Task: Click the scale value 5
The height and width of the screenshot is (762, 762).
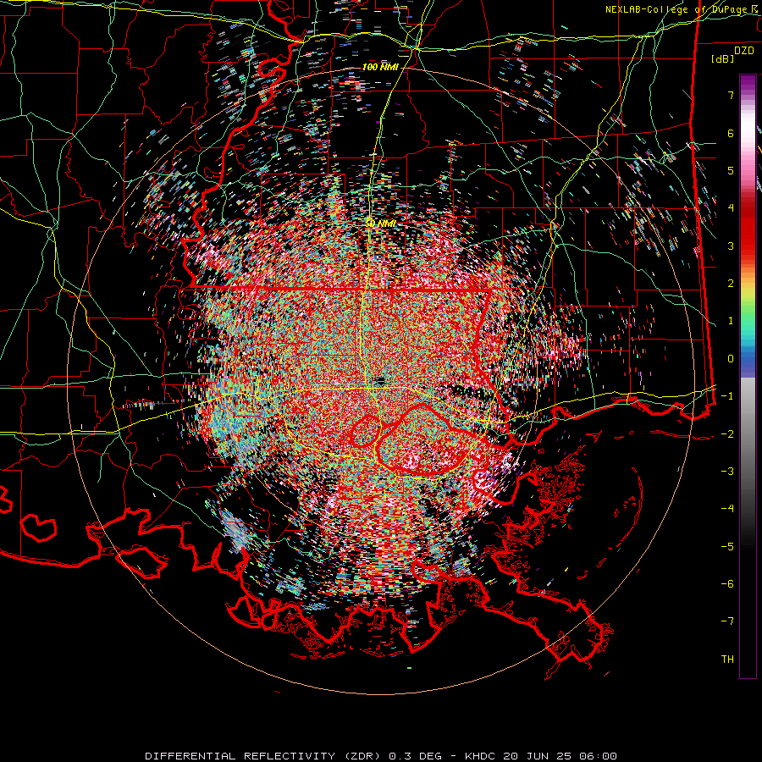Action: click(731, 170)
